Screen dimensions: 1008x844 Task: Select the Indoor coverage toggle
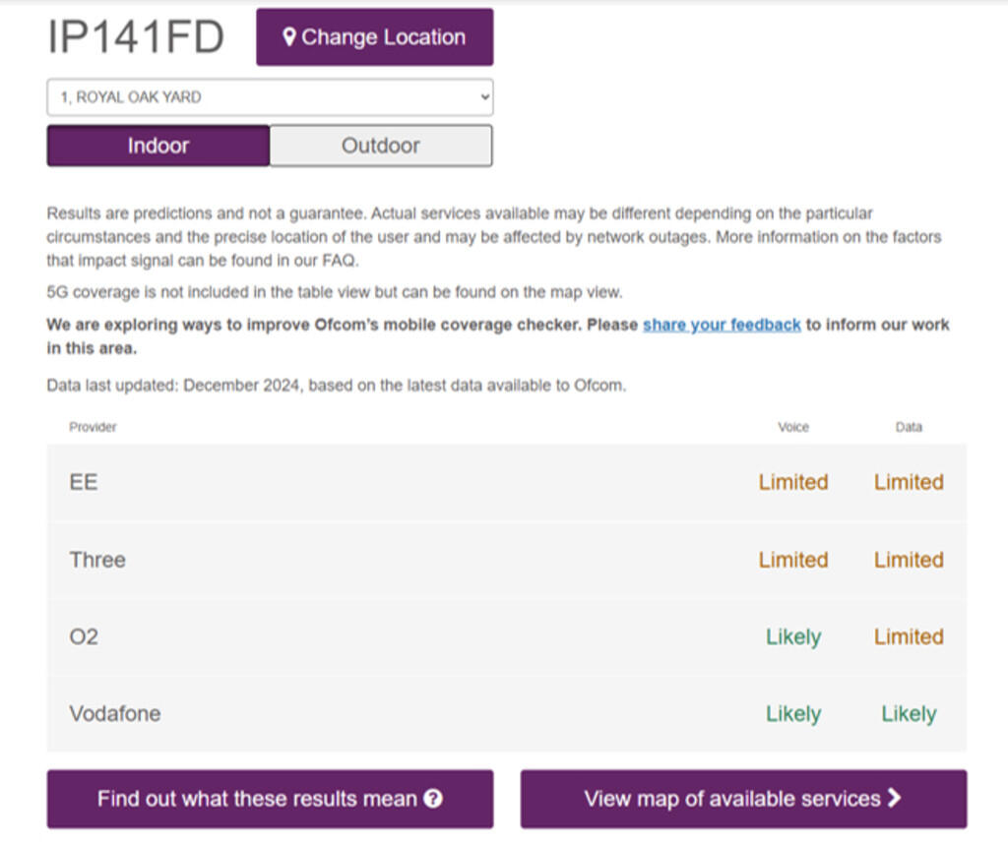pos(157,146)
